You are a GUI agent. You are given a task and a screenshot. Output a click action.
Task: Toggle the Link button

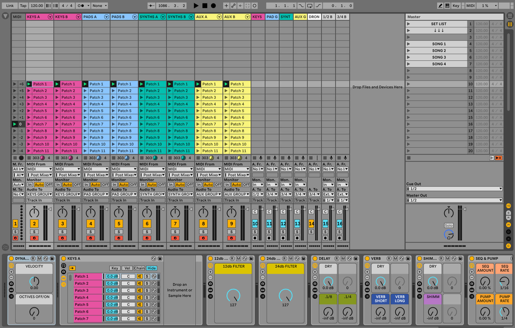point(10,6)
